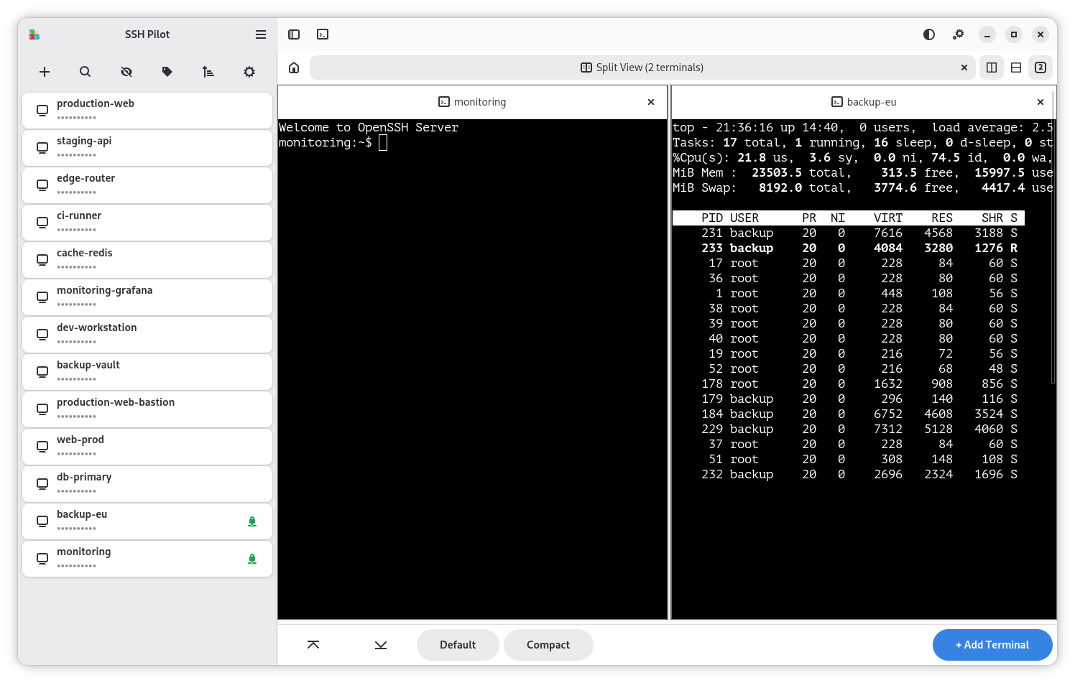Switch to vertical split layout icon
1075x683 pixels.
tap(992, 68)
